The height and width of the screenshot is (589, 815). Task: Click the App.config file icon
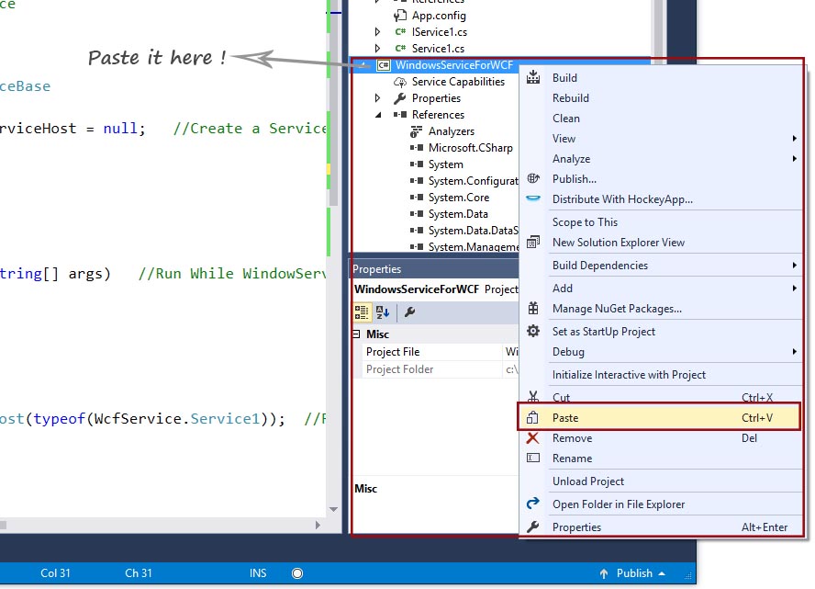[400, 16]
